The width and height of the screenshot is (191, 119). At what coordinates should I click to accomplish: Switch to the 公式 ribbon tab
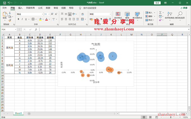40,8
